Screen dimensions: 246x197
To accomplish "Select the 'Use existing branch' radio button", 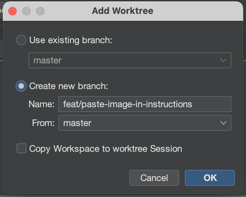I will click(x=21, y=40).
